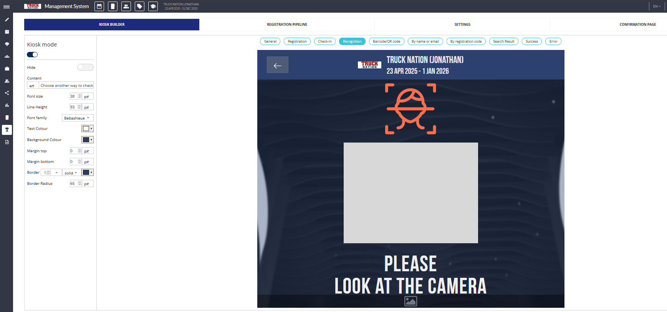Screen dimensions: 667x312
Task: Click the graduation cap icon
Action: (x=153, y=7)
